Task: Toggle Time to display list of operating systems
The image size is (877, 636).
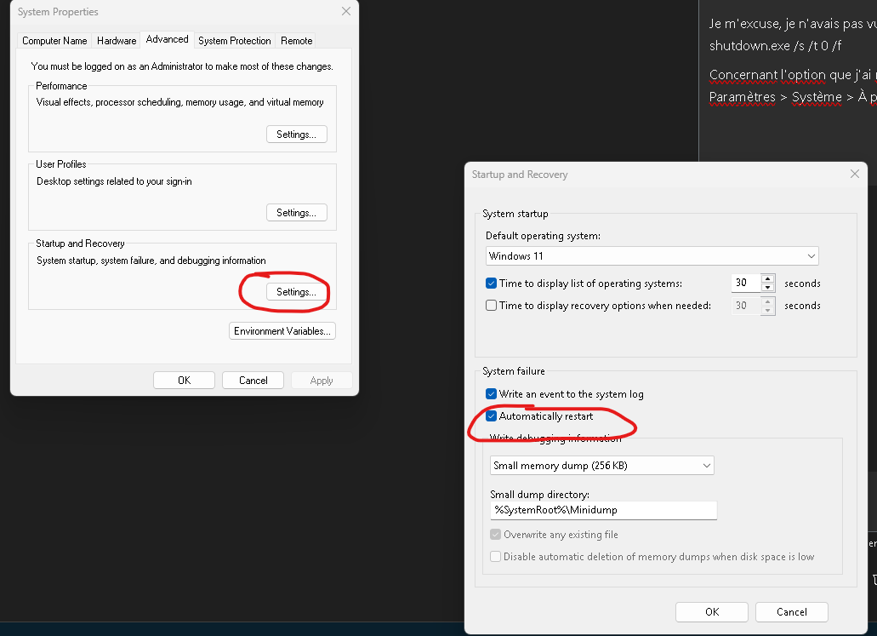Action: point(491,284)
